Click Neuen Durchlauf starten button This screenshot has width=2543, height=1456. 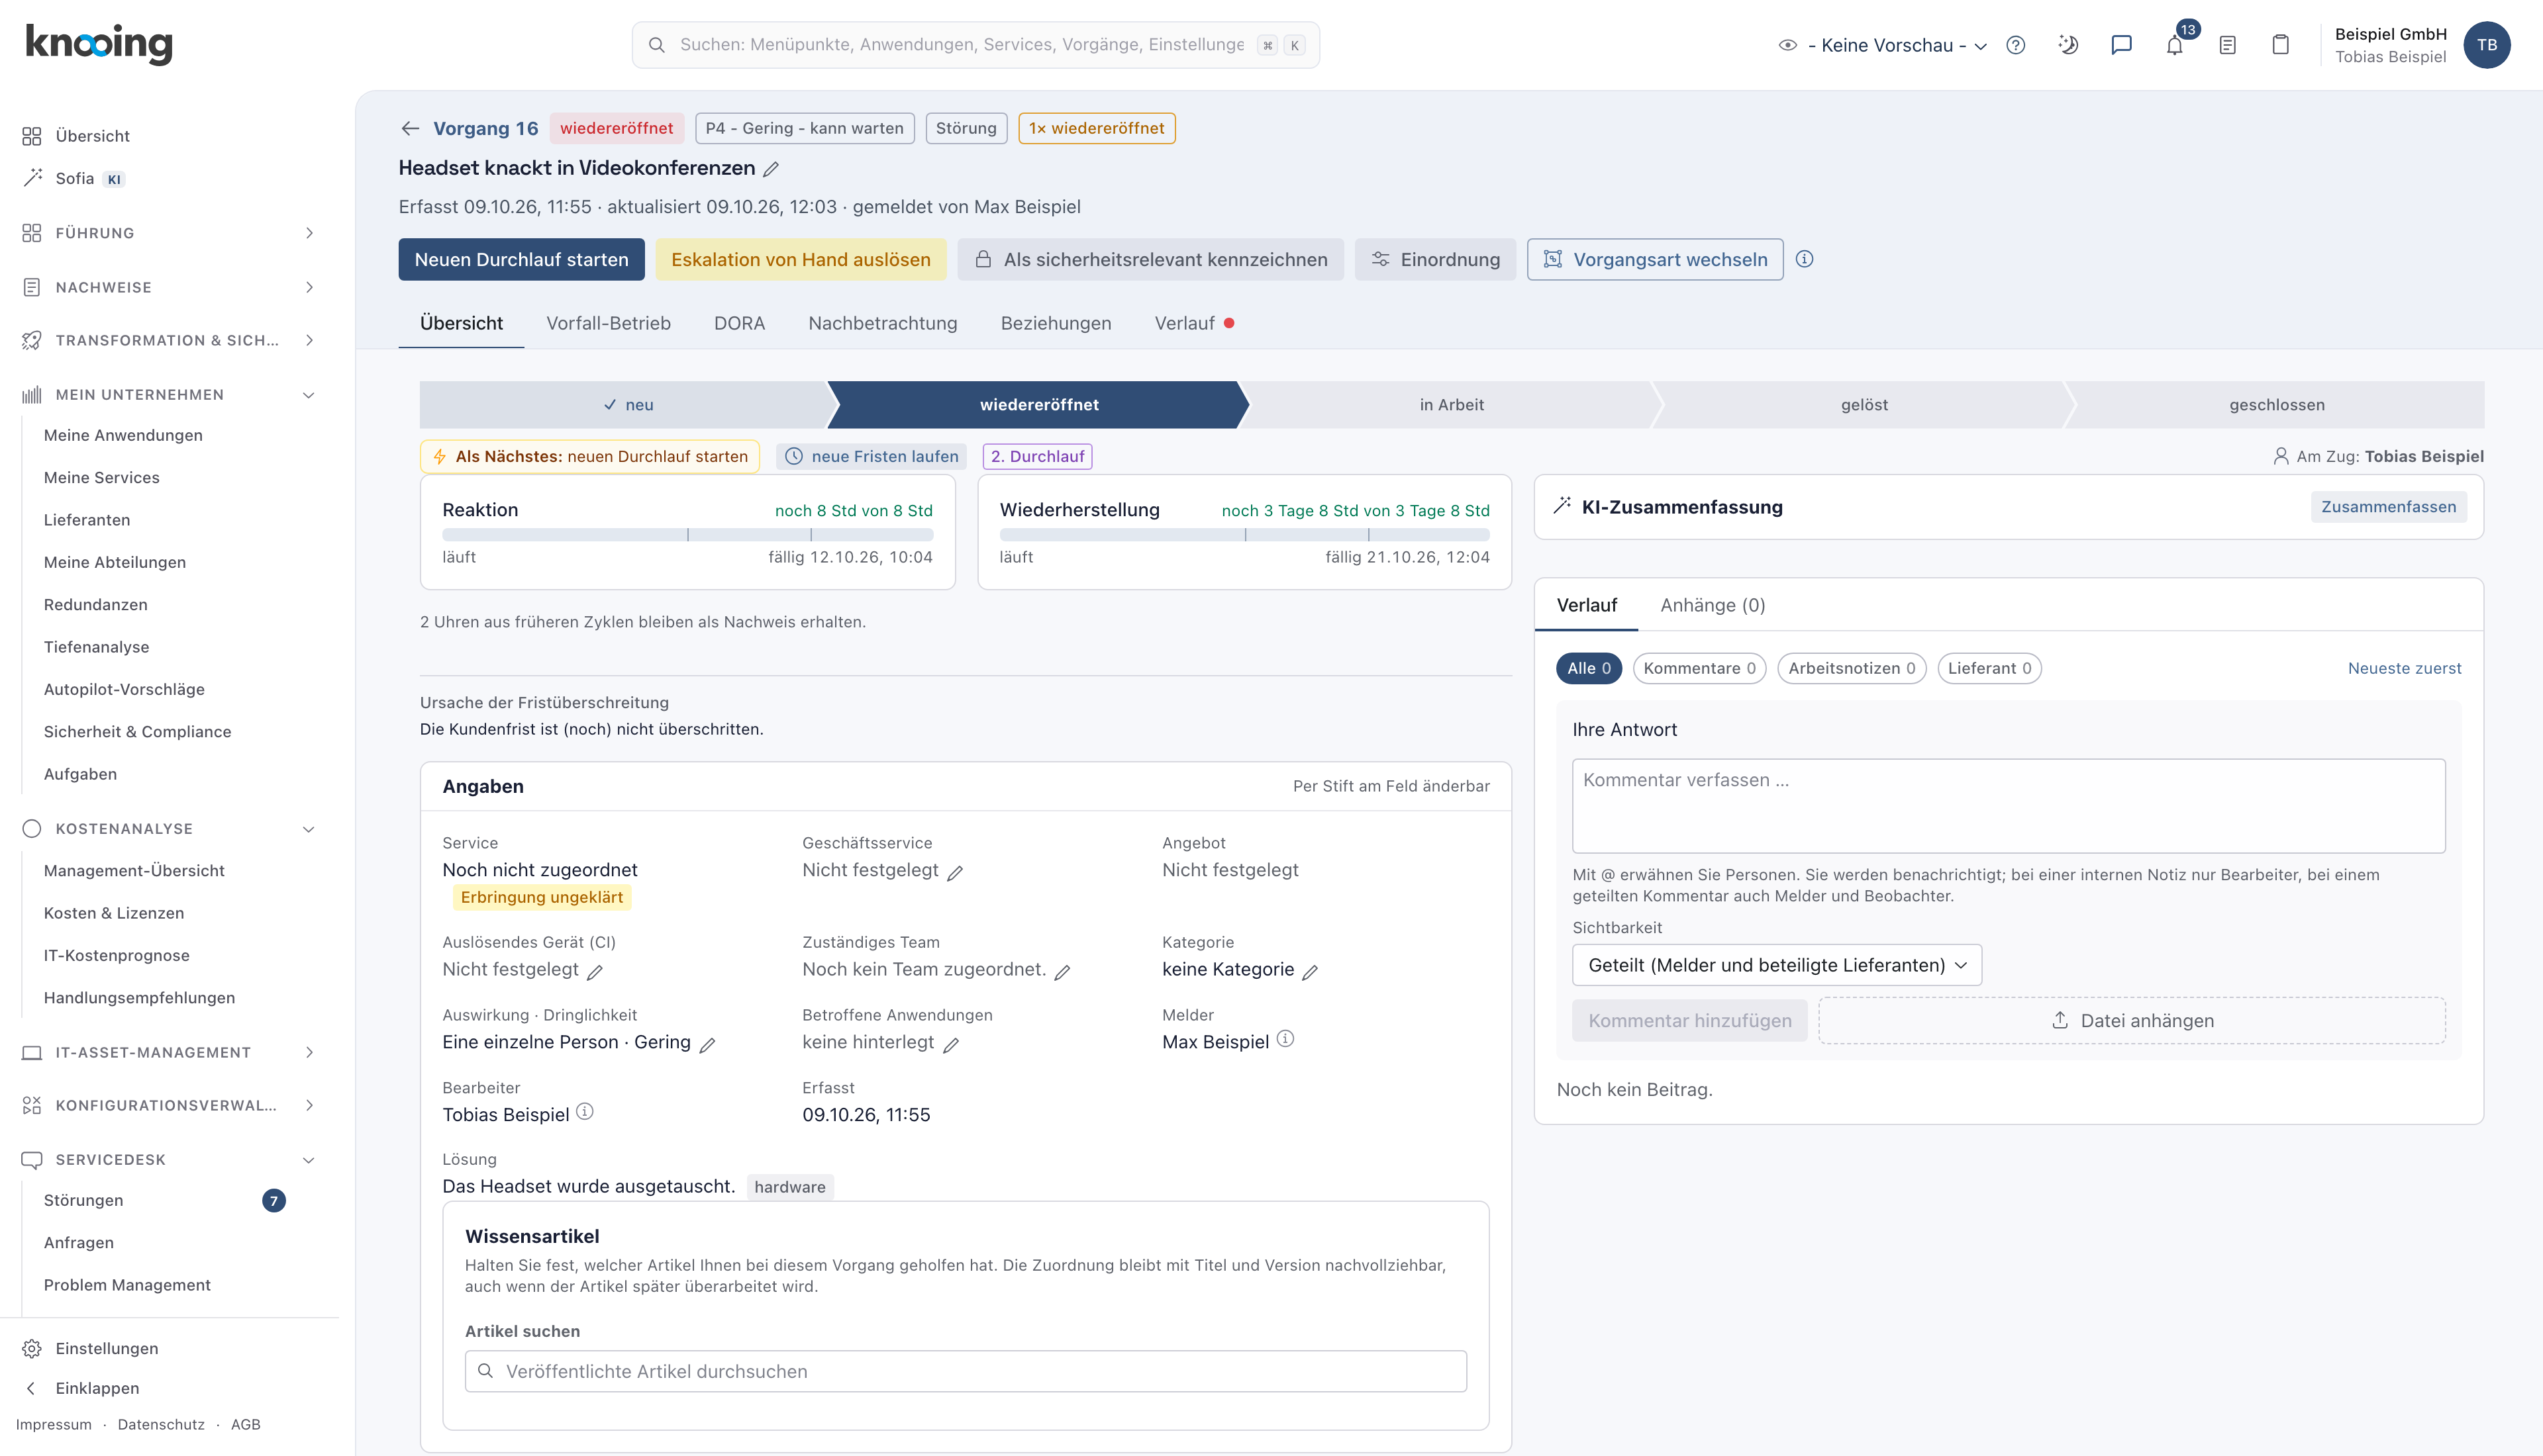coord(521,259)
